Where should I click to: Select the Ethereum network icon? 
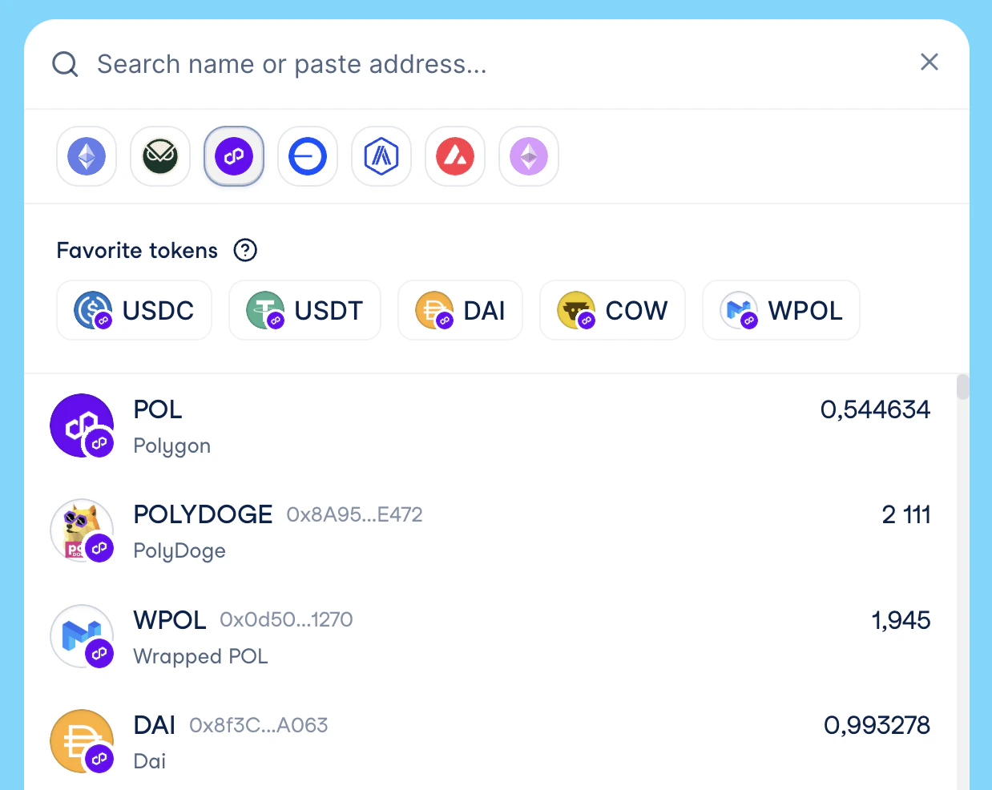pyautogui.click(x=86, y=156)
